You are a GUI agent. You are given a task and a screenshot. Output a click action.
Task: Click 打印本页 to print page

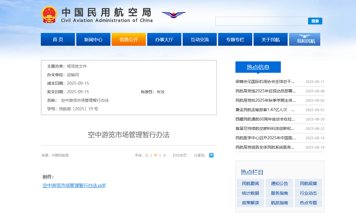pyautogui.click(x=180, y=155)
